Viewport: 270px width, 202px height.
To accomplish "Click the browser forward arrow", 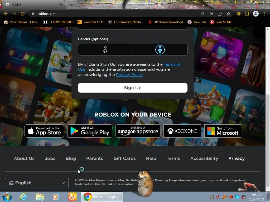I will [x=14, y=14].
